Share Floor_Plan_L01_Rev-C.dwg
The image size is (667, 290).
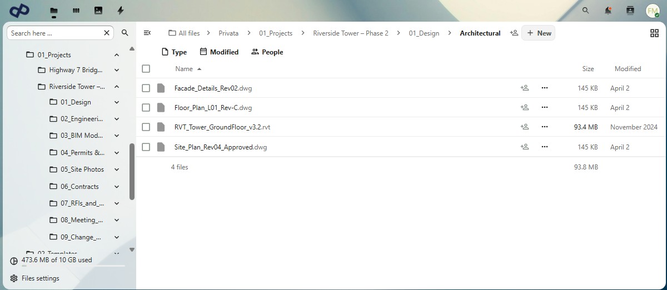pyautogui.click(x=525, y=107)
